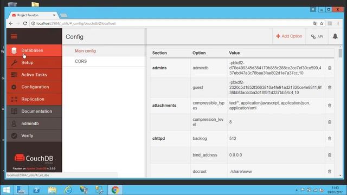
Task: Delete the chttpd backlog option
Action: 330,139
